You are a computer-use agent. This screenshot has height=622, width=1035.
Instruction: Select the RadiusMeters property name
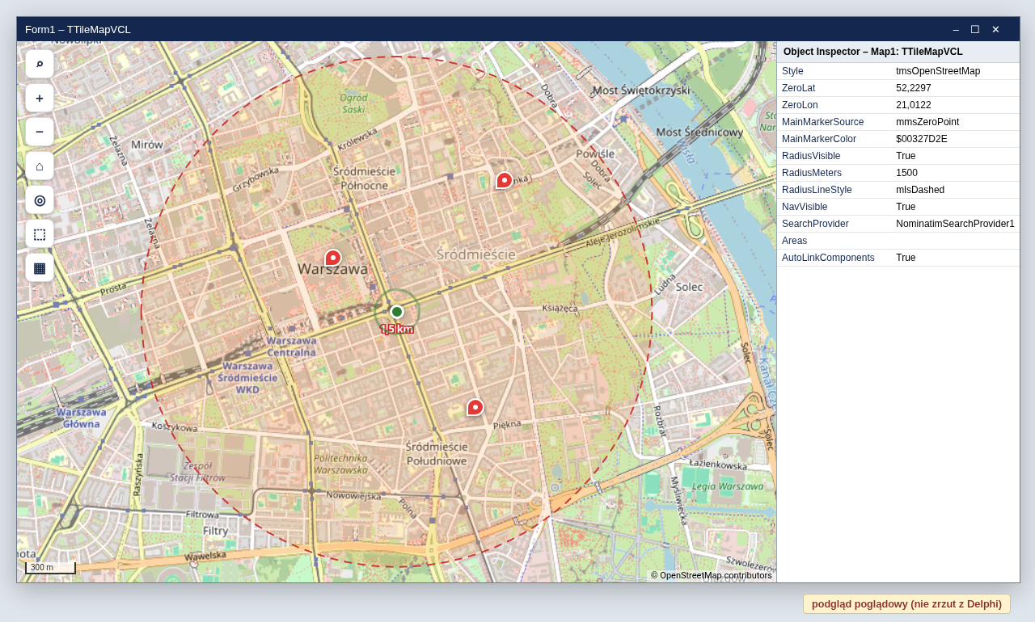(812, 173)
